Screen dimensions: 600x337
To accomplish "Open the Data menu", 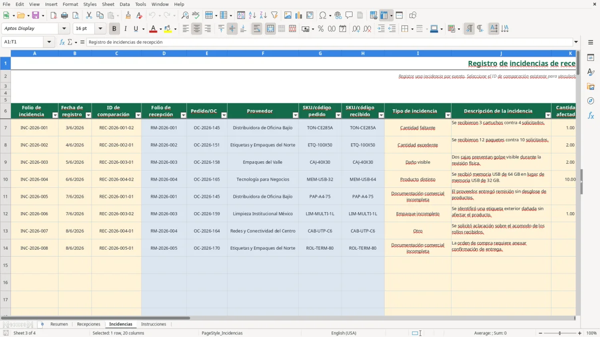I will (125, 4).
